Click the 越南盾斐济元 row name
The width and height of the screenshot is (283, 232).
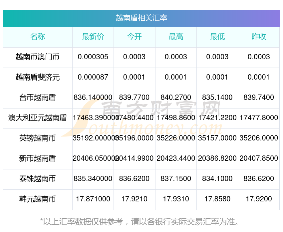38,77
